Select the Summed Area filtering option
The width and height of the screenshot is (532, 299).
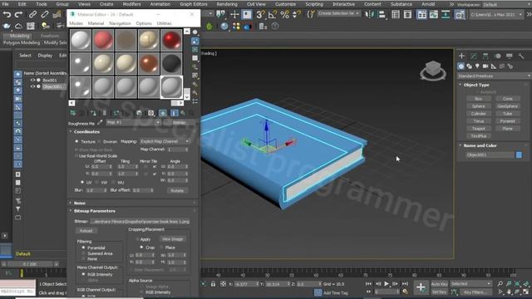tap(83, 253)
